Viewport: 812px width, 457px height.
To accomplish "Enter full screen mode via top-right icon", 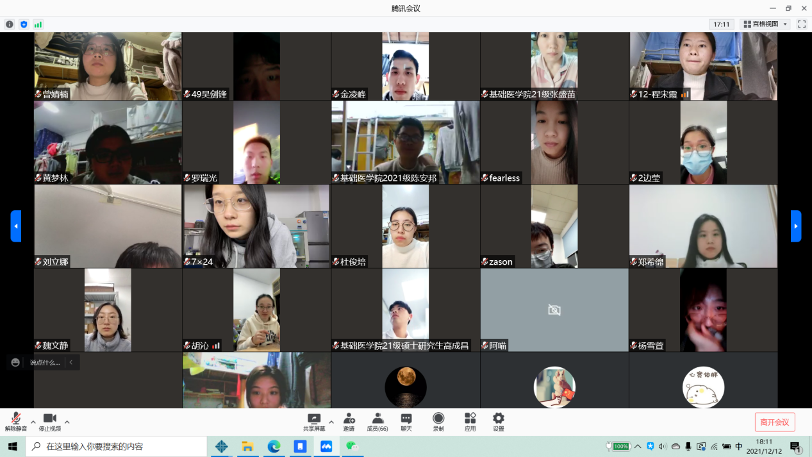I will click(x=802, y=24).
